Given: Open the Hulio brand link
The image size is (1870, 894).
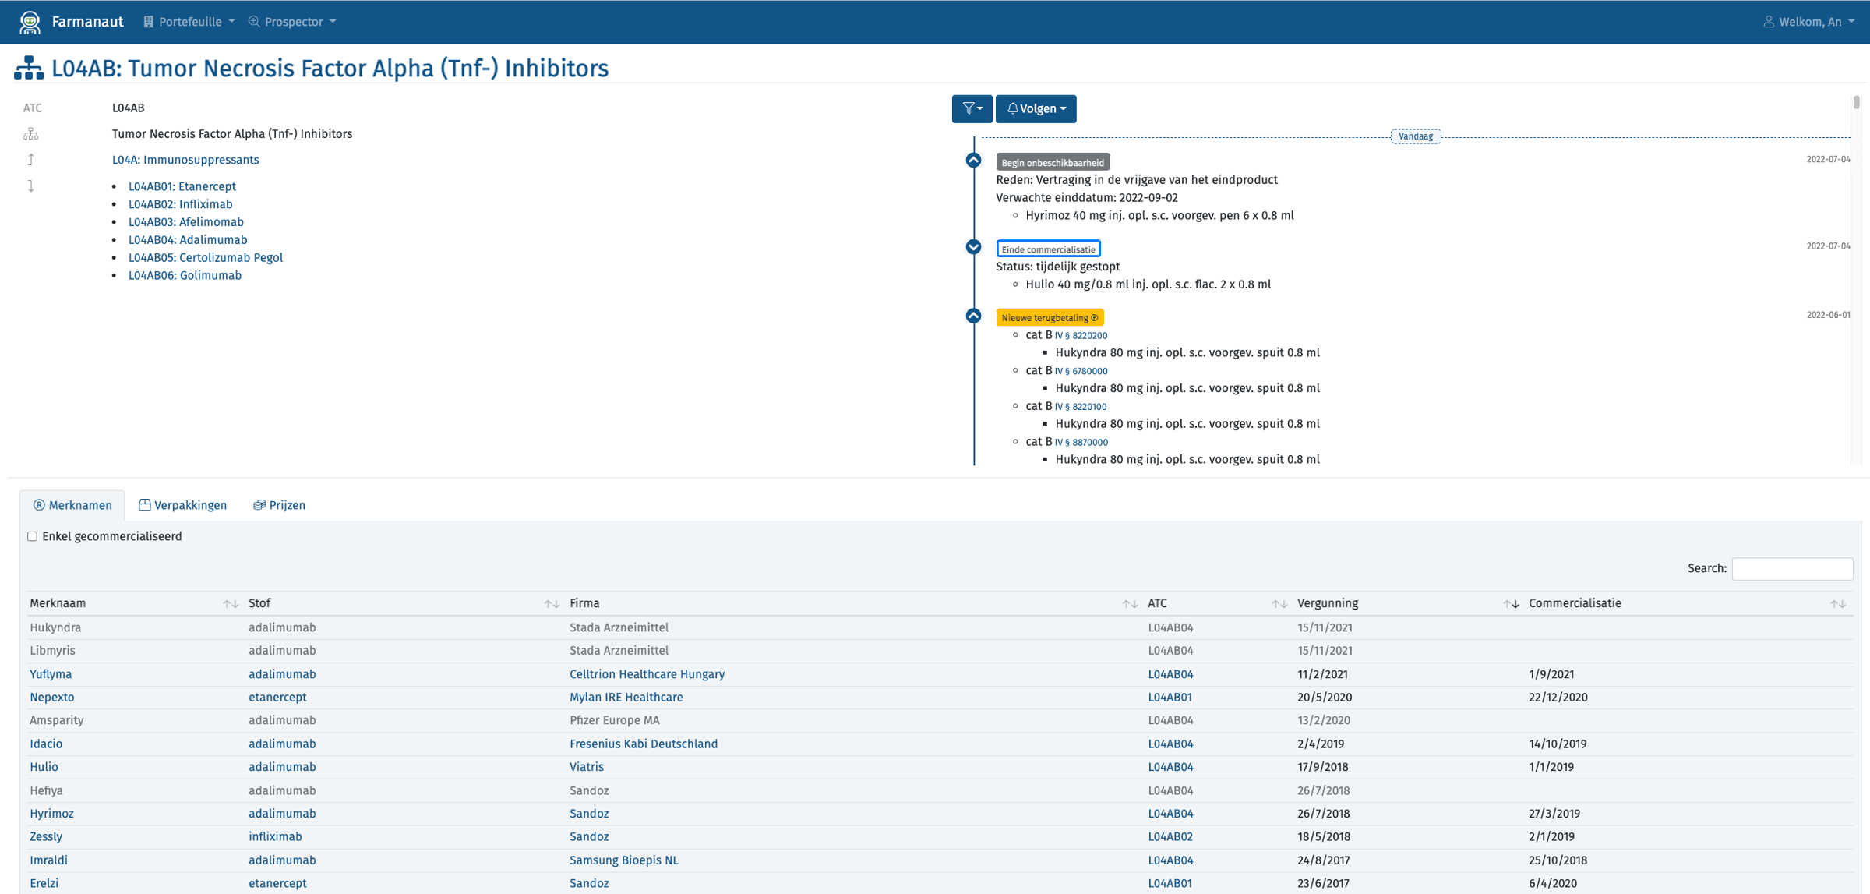Looking at the screenshot, I should 44,767.
